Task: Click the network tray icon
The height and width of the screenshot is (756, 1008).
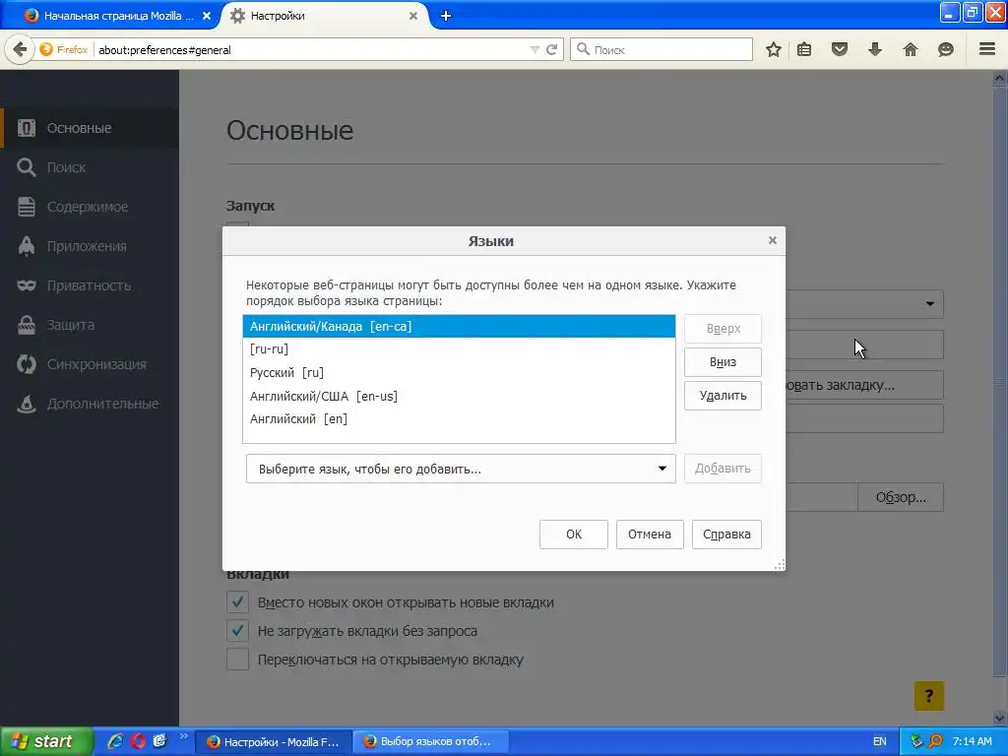Action: click(916, 741)
